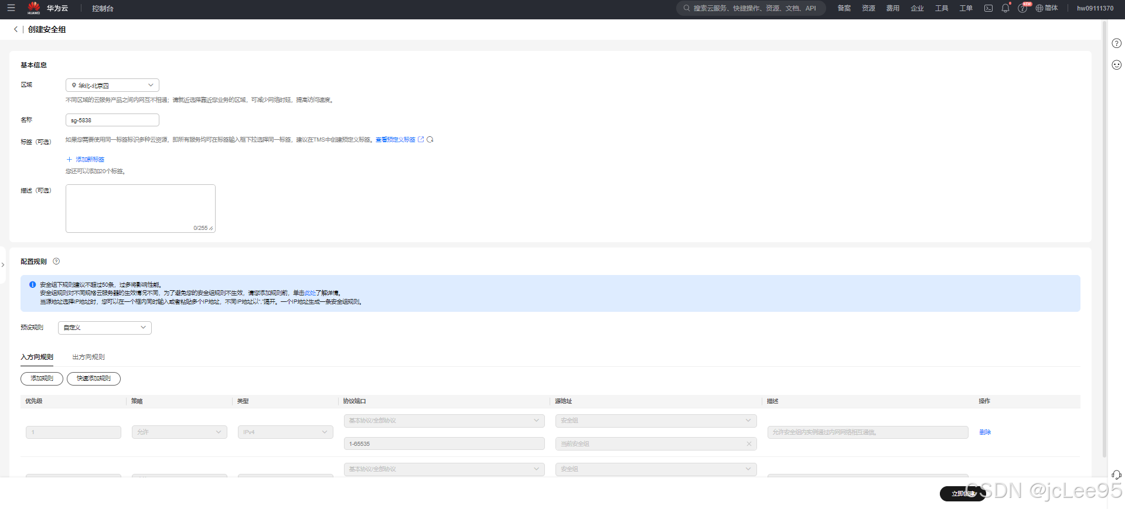
Task: Open the 预设规则 自定义 dropdown
Action: click(x=105, y=328)
